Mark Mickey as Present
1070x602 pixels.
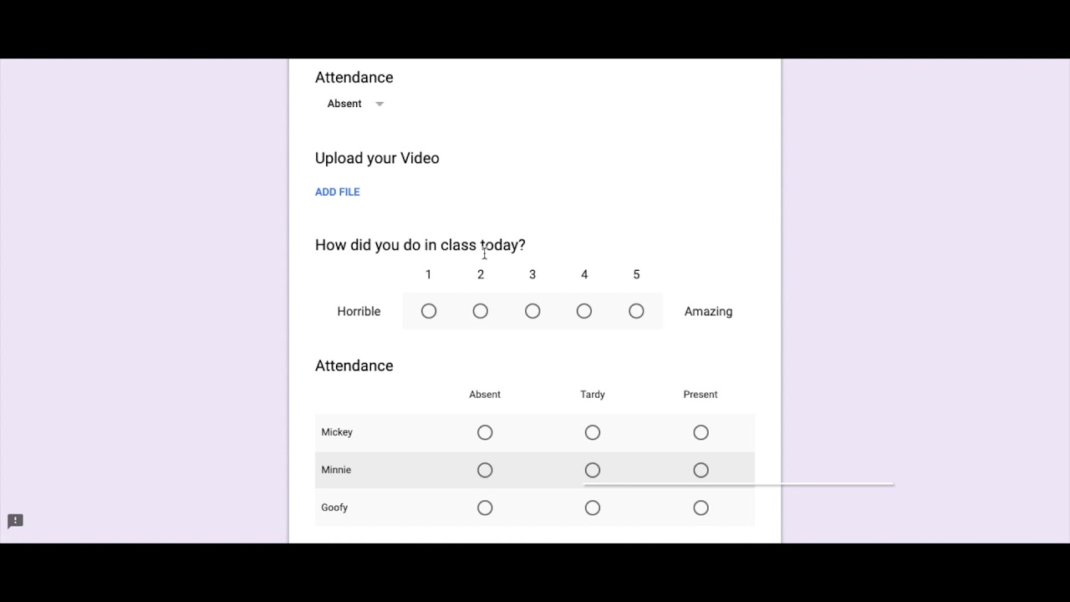[x=701, y=432]
